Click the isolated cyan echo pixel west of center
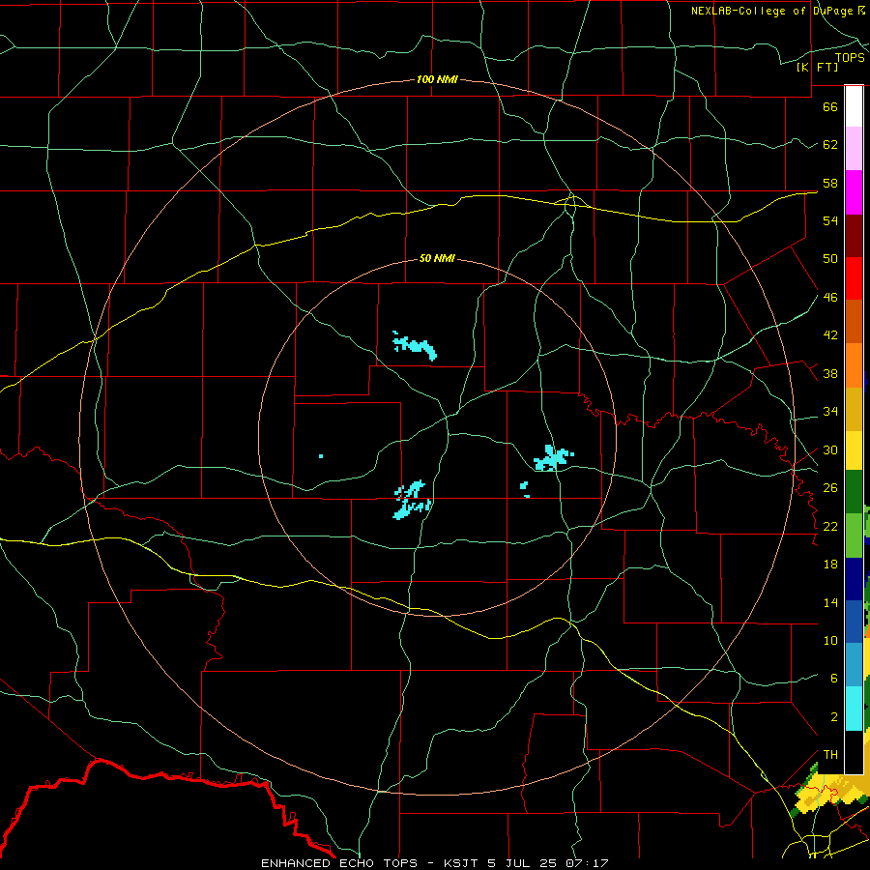Viewport: 870px width, 870px height. [x=321, y=456]
